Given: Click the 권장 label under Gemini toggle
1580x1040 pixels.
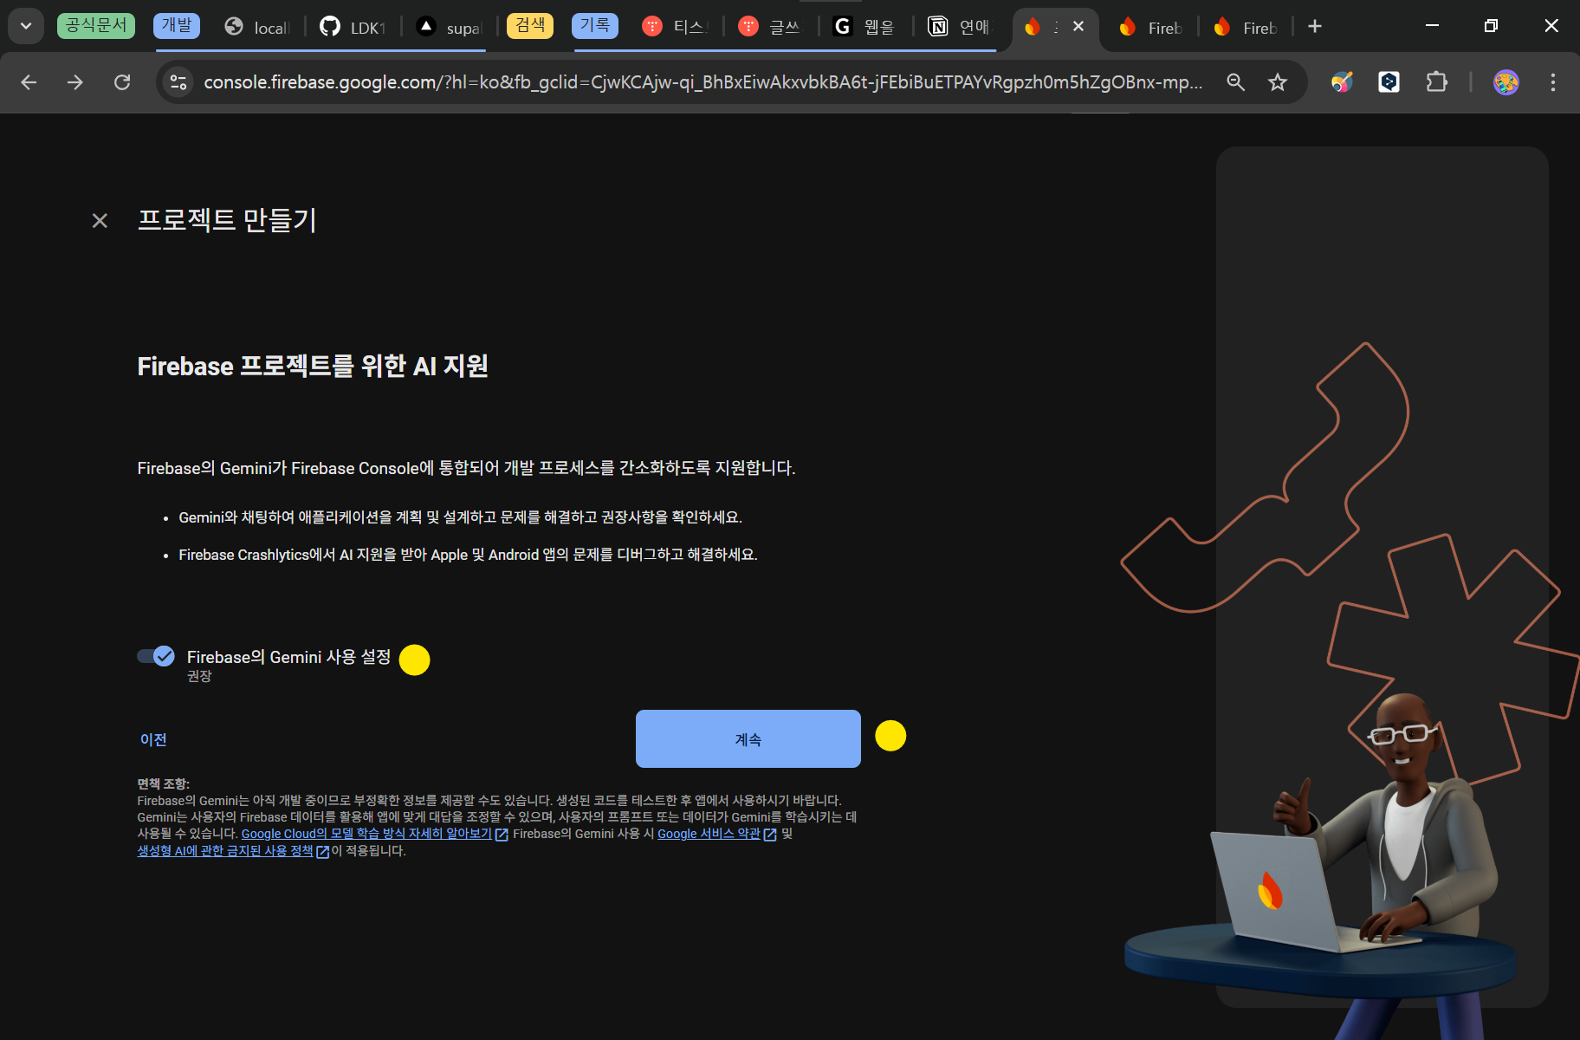Looking at the screenshot, I should coord(199,676).
